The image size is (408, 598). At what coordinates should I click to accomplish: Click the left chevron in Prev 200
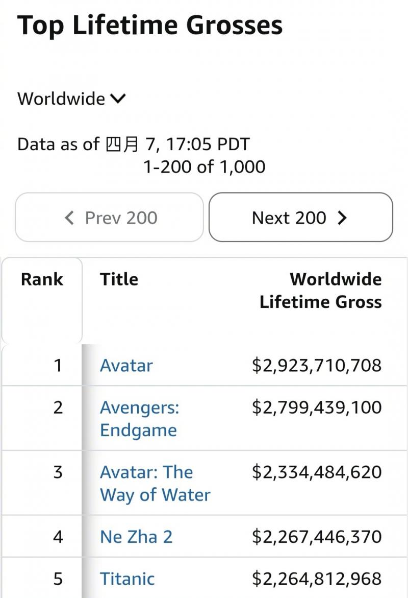[70, 218]
